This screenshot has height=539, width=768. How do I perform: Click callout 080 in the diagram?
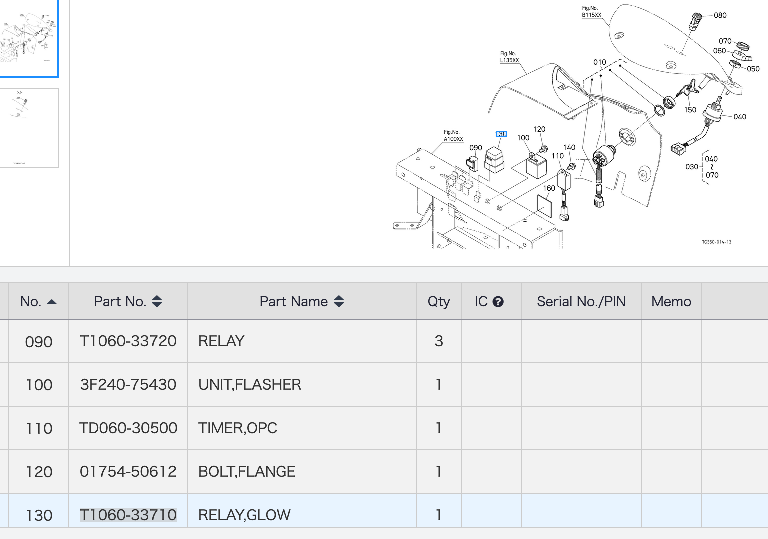pyautogui.click(x=720, y=15)
